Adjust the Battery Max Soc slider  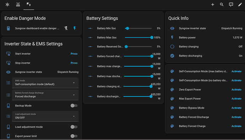(x=139, y=37)
